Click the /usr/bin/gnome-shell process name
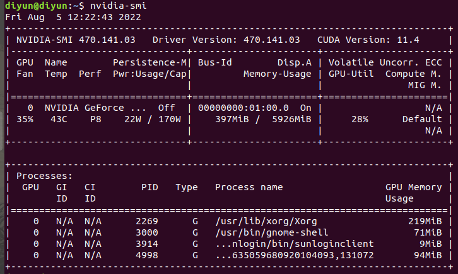458x274 pixels. click(269, 232)
